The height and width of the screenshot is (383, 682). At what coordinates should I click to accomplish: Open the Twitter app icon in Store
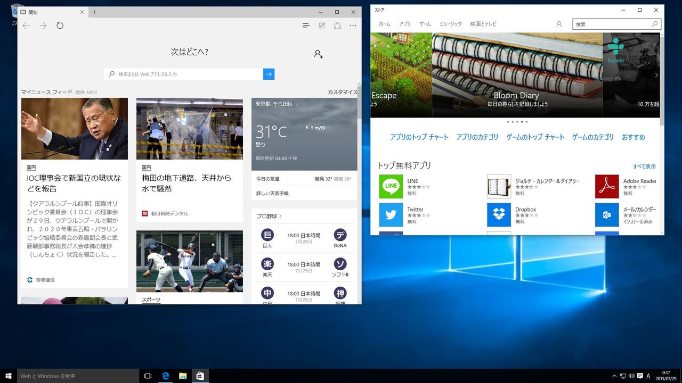[x=391, y=215]
